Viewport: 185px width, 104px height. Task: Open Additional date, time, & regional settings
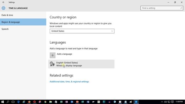tap(69, 81)
